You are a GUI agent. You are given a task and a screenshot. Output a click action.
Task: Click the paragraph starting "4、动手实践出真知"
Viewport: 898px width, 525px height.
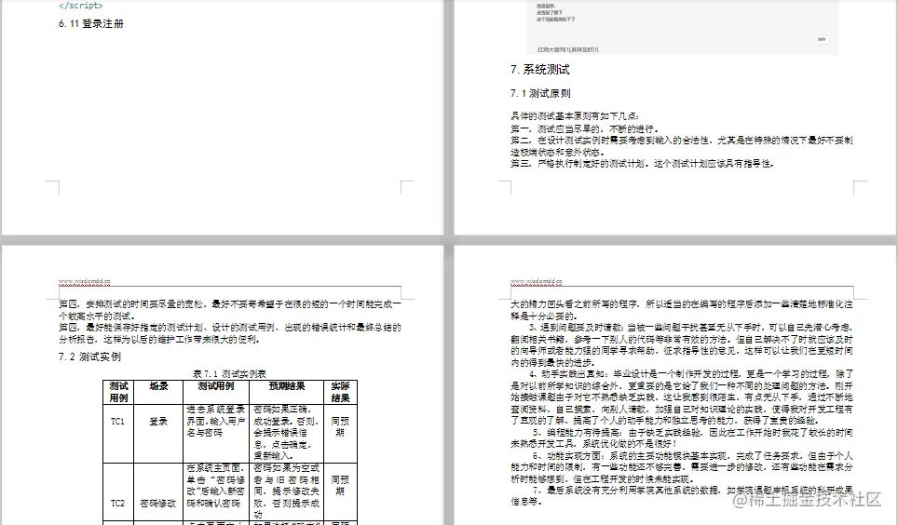point(682,397)
